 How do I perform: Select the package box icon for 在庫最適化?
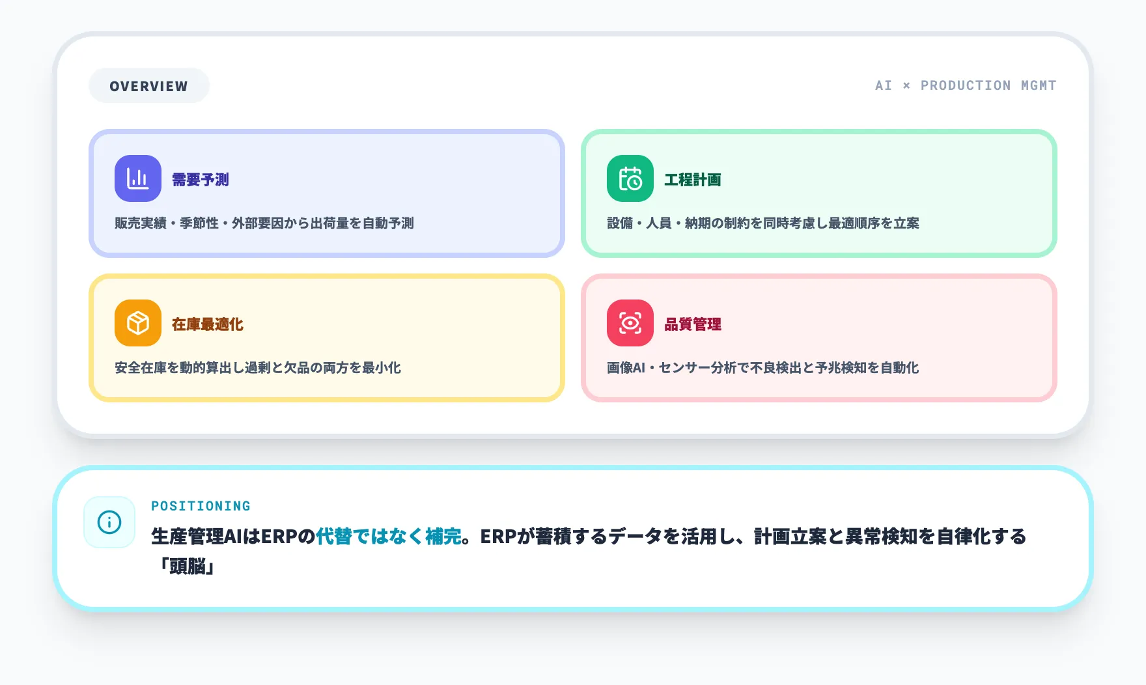[x=137, y=322]
